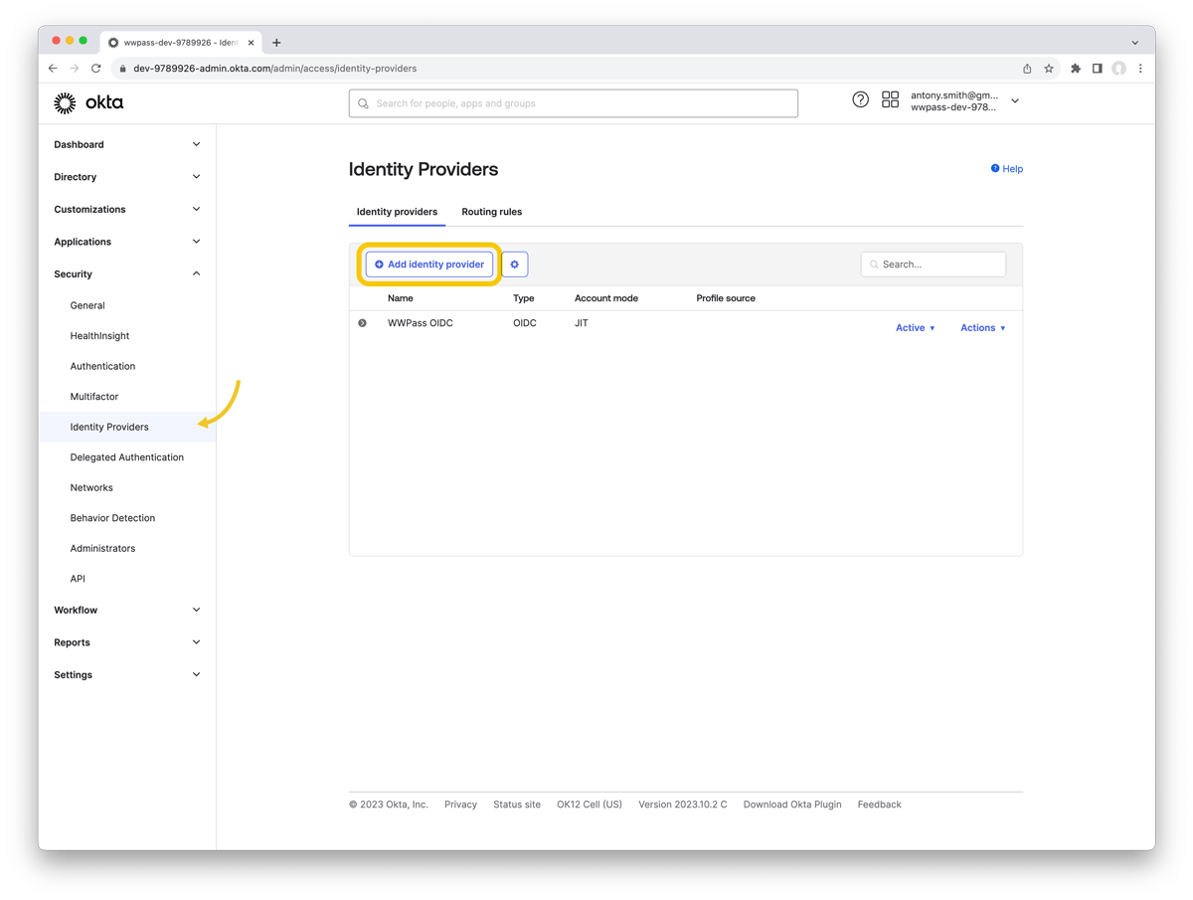This screenshot has height=900, width=1193.
Task: Switch to the Routing rules tab
Action: click(491, 212)
